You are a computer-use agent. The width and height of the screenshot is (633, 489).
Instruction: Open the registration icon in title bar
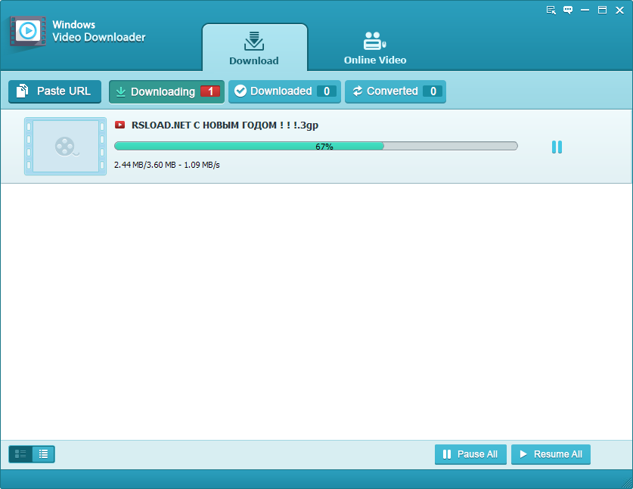[x=551, y=10]
